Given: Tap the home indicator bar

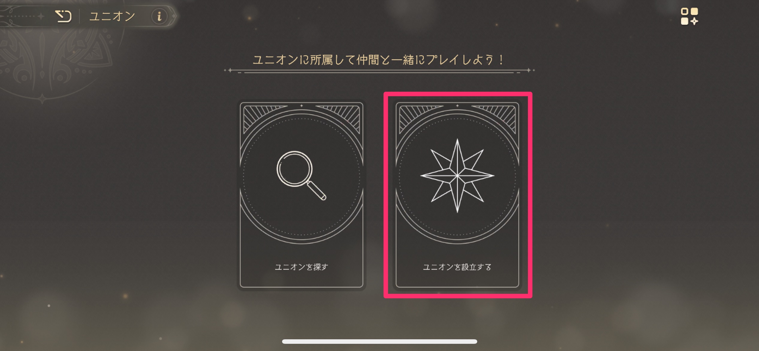Looking at the screenshot, I should (379, 341).
